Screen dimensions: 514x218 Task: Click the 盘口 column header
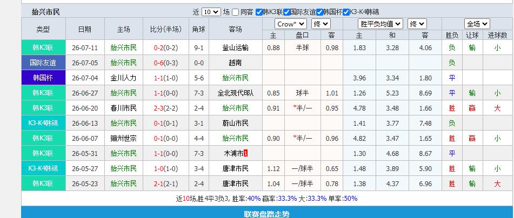click(302, 36)
